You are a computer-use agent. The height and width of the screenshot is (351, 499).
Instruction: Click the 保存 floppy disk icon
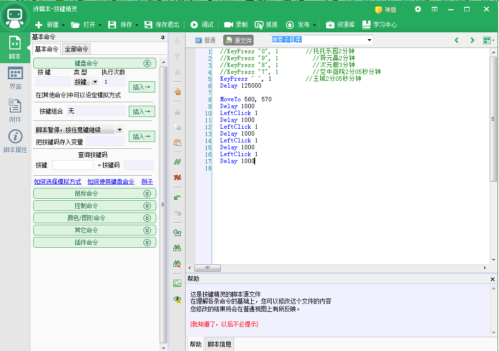112,25
